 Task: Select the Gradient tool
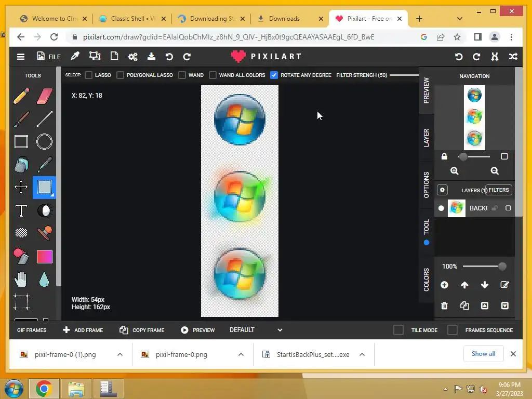point(45,257)
